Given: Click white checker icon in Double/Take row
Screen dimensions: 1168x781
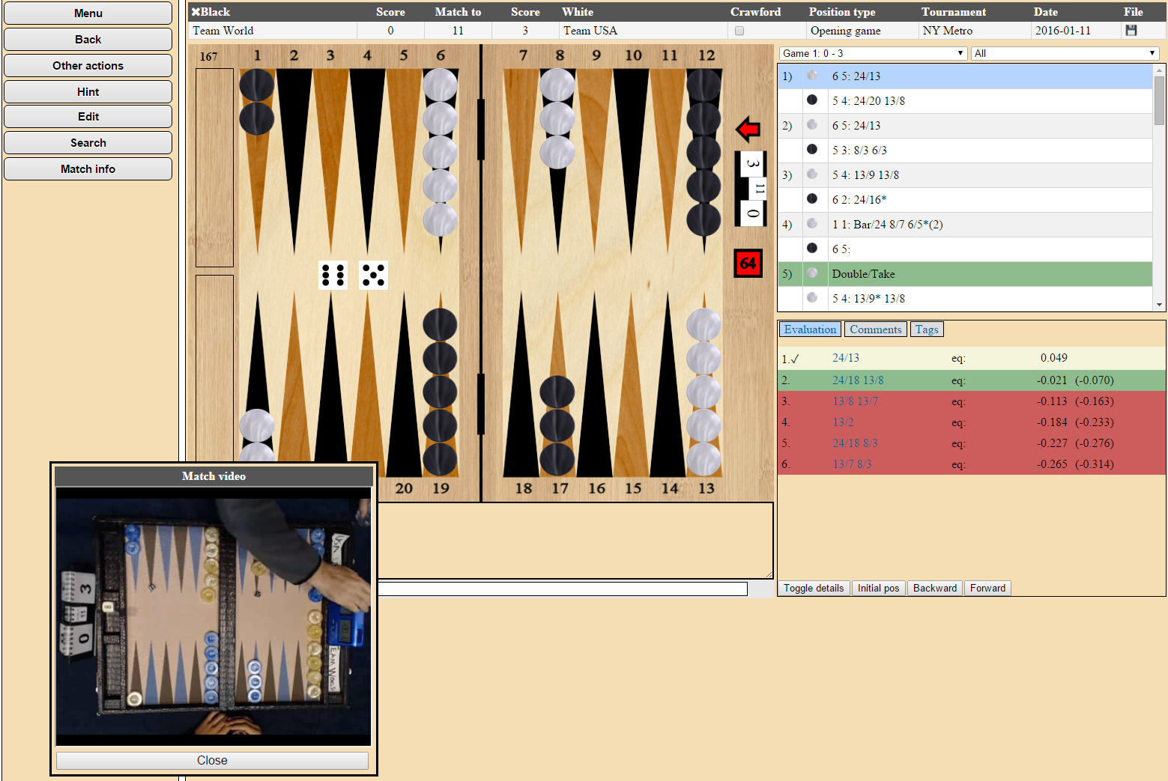Looking at the screenshot, I should click(812, 273).
